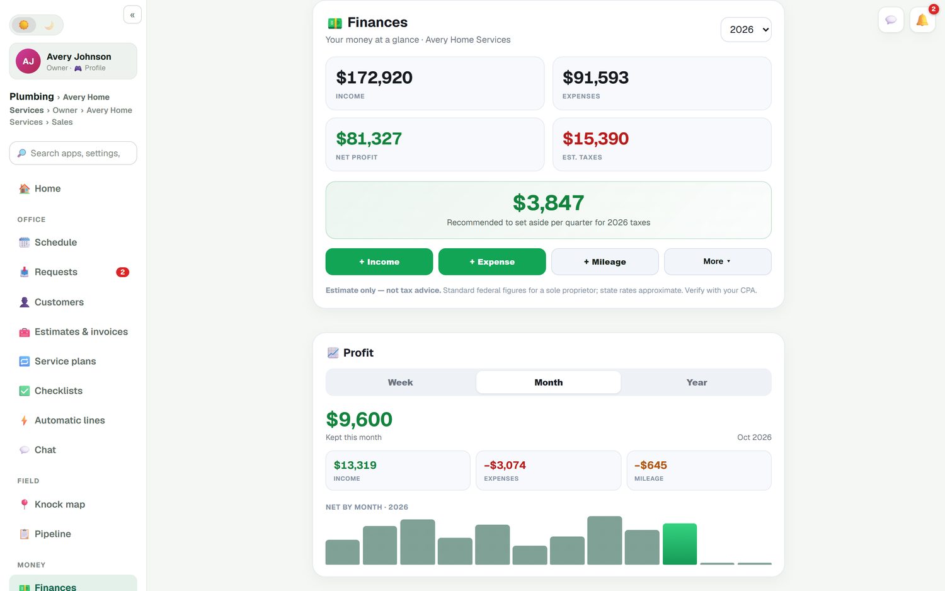
Task: Click the $81,327 Net Profit card
Action: (x=435, y=144)
